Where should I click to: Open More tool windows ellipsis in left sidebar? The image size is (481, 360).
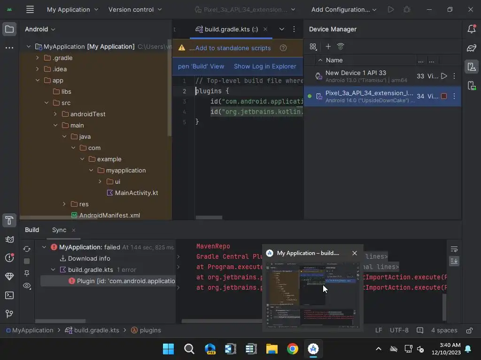click(9, 48)
